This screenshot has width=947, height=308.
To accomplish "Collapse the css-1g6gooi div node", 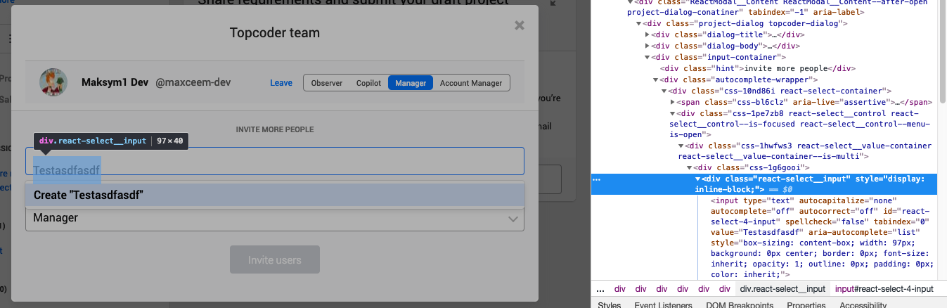I will pos(690,167).
